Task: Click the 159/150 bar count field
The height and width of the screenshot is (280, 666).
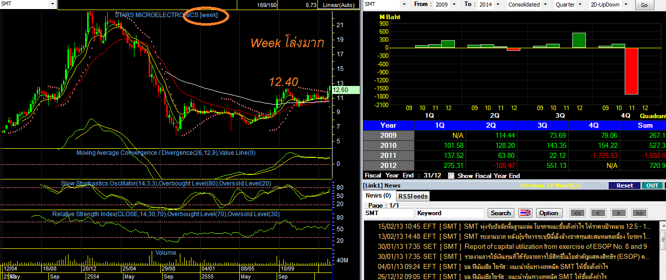Action: [x=267, y=5]
